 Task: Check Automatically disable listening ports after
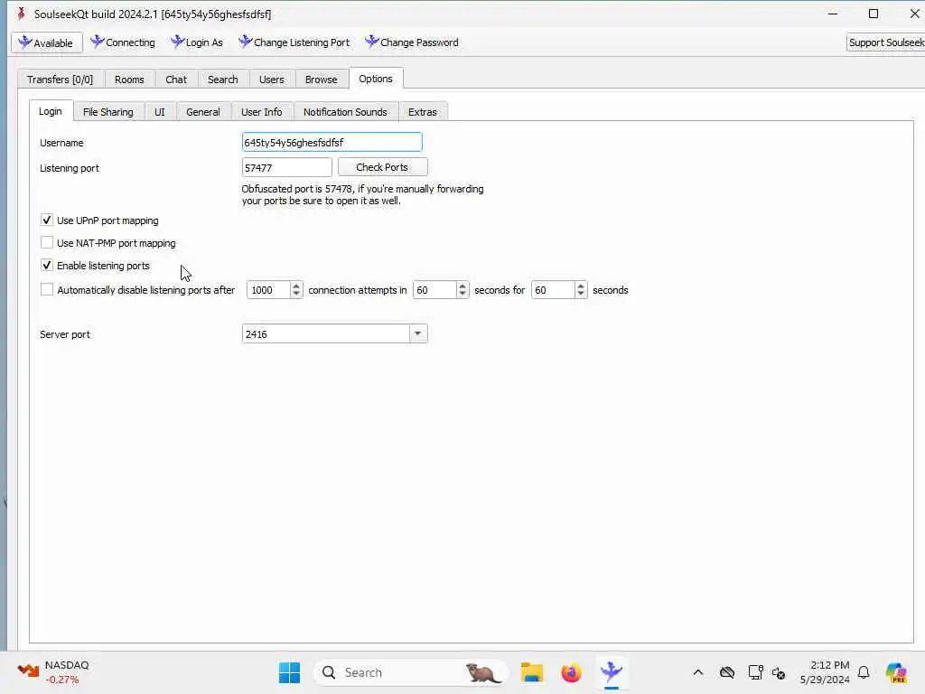pos(47,289)
